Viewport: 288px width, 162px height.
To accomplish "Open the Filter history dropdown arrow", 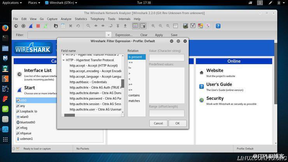I will [108, 35].
